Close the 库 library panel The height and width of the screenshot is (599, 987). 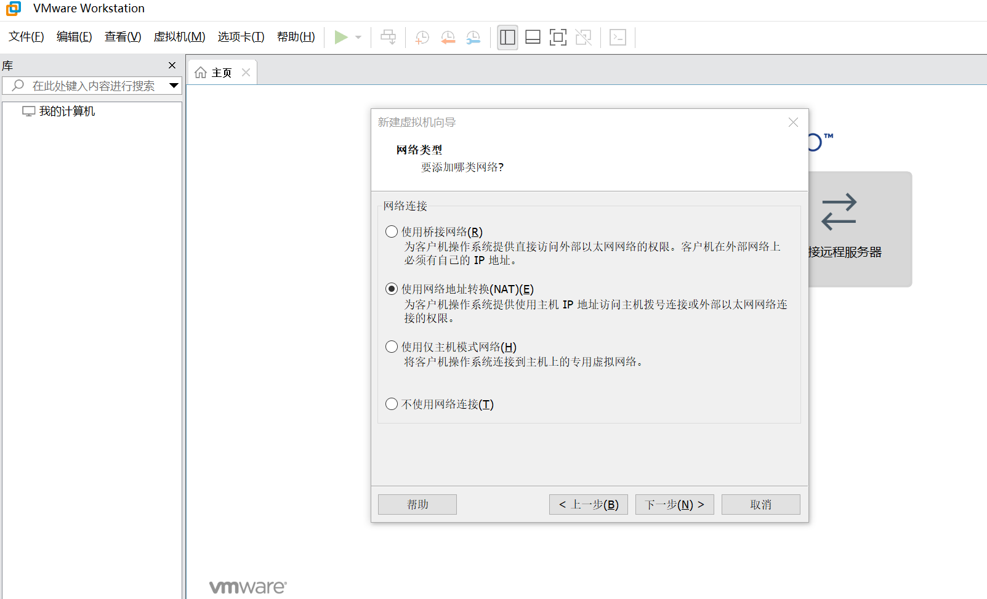pos(172,65)
